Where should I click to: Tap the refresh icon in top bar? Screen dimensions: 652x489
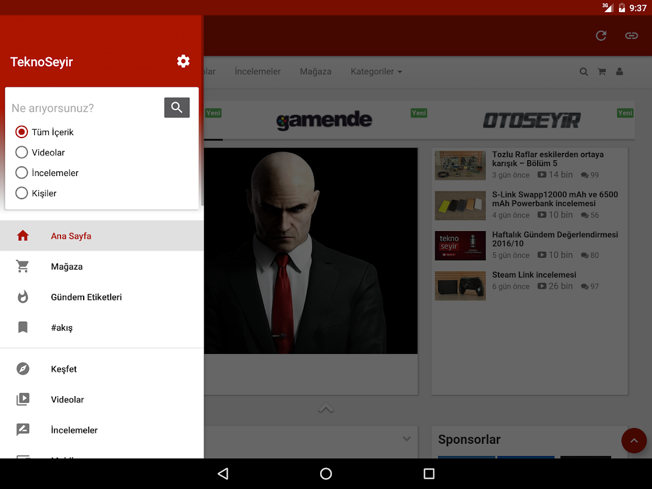[x=601, y=36]
